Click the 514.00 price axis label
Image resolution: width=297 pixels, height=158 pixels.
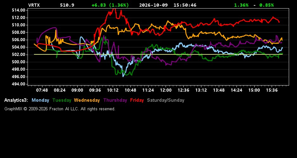click(19, 10)
